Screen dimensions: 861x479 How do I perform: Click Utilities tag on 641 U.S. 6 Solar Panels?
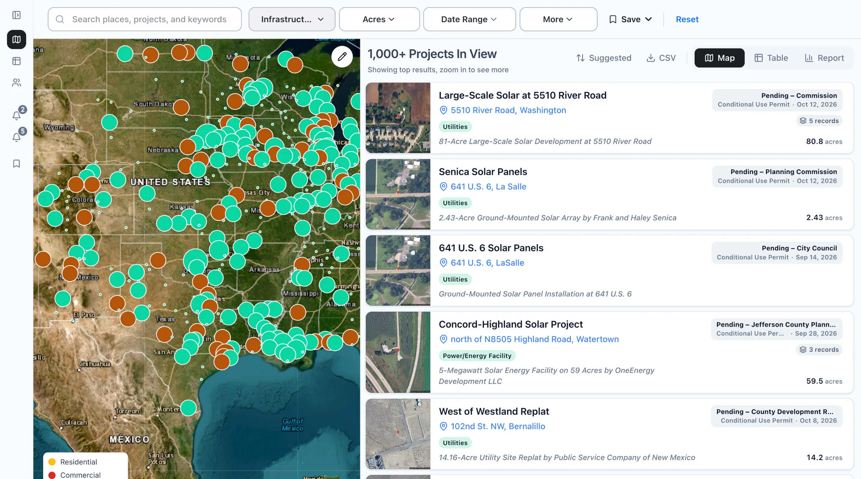pos(455,279)
